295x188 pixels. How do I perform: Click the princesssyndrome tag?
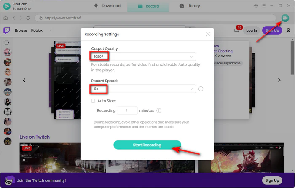[x=227, y=63]
